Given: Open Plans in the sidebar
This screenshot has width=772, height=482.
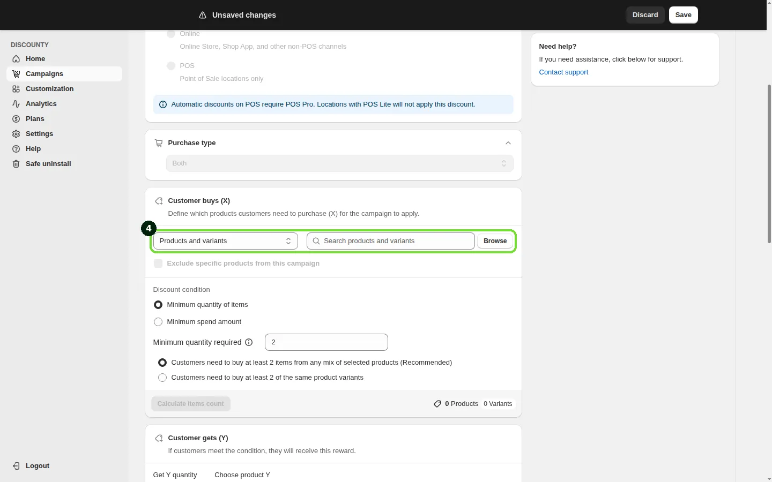Looking at the screenshot, I should (x=64, y=119).
